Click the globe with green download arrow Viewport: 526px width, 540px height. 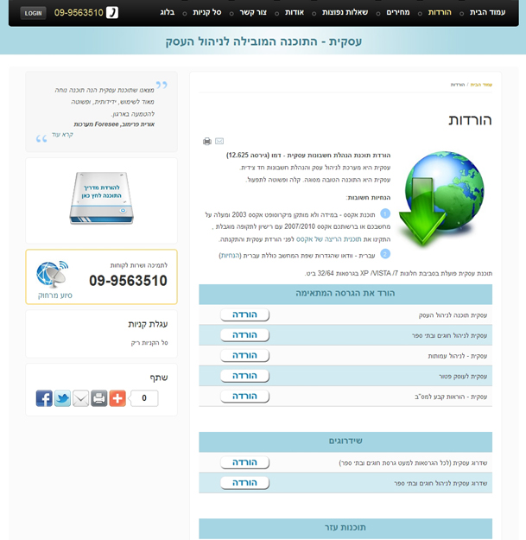[436, 197]
